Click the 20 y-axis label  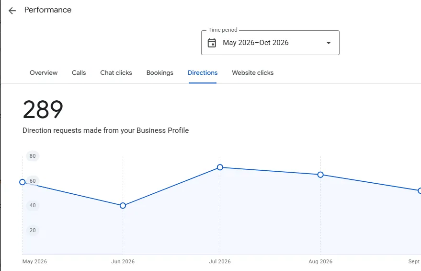(x=33, y=230)
